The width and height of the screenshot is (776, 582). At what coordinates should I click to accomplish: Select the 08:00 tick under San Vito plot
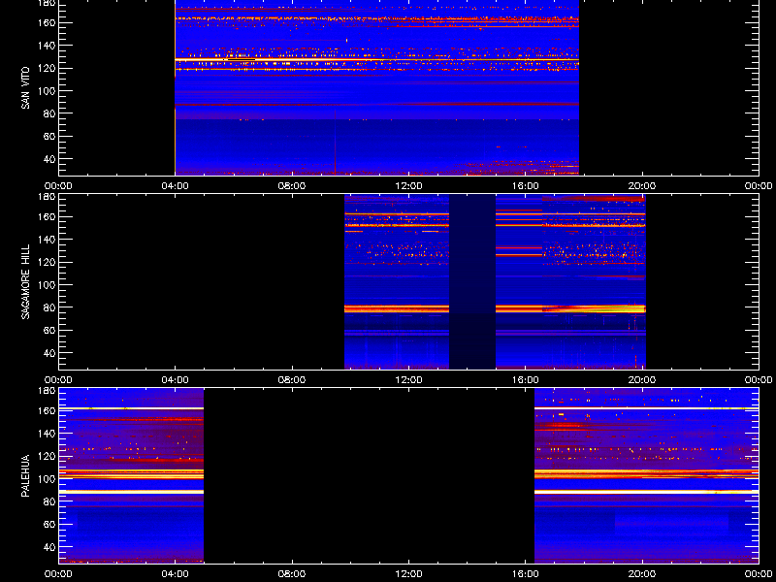point(292,186)
